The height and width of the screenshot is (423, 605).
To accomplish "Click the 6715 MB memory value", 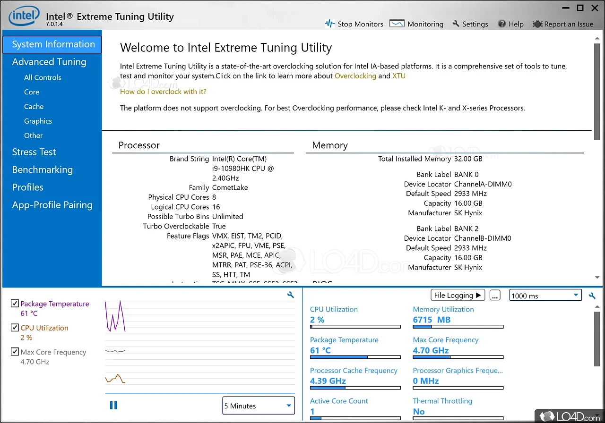I will click(x=432, y=320).
